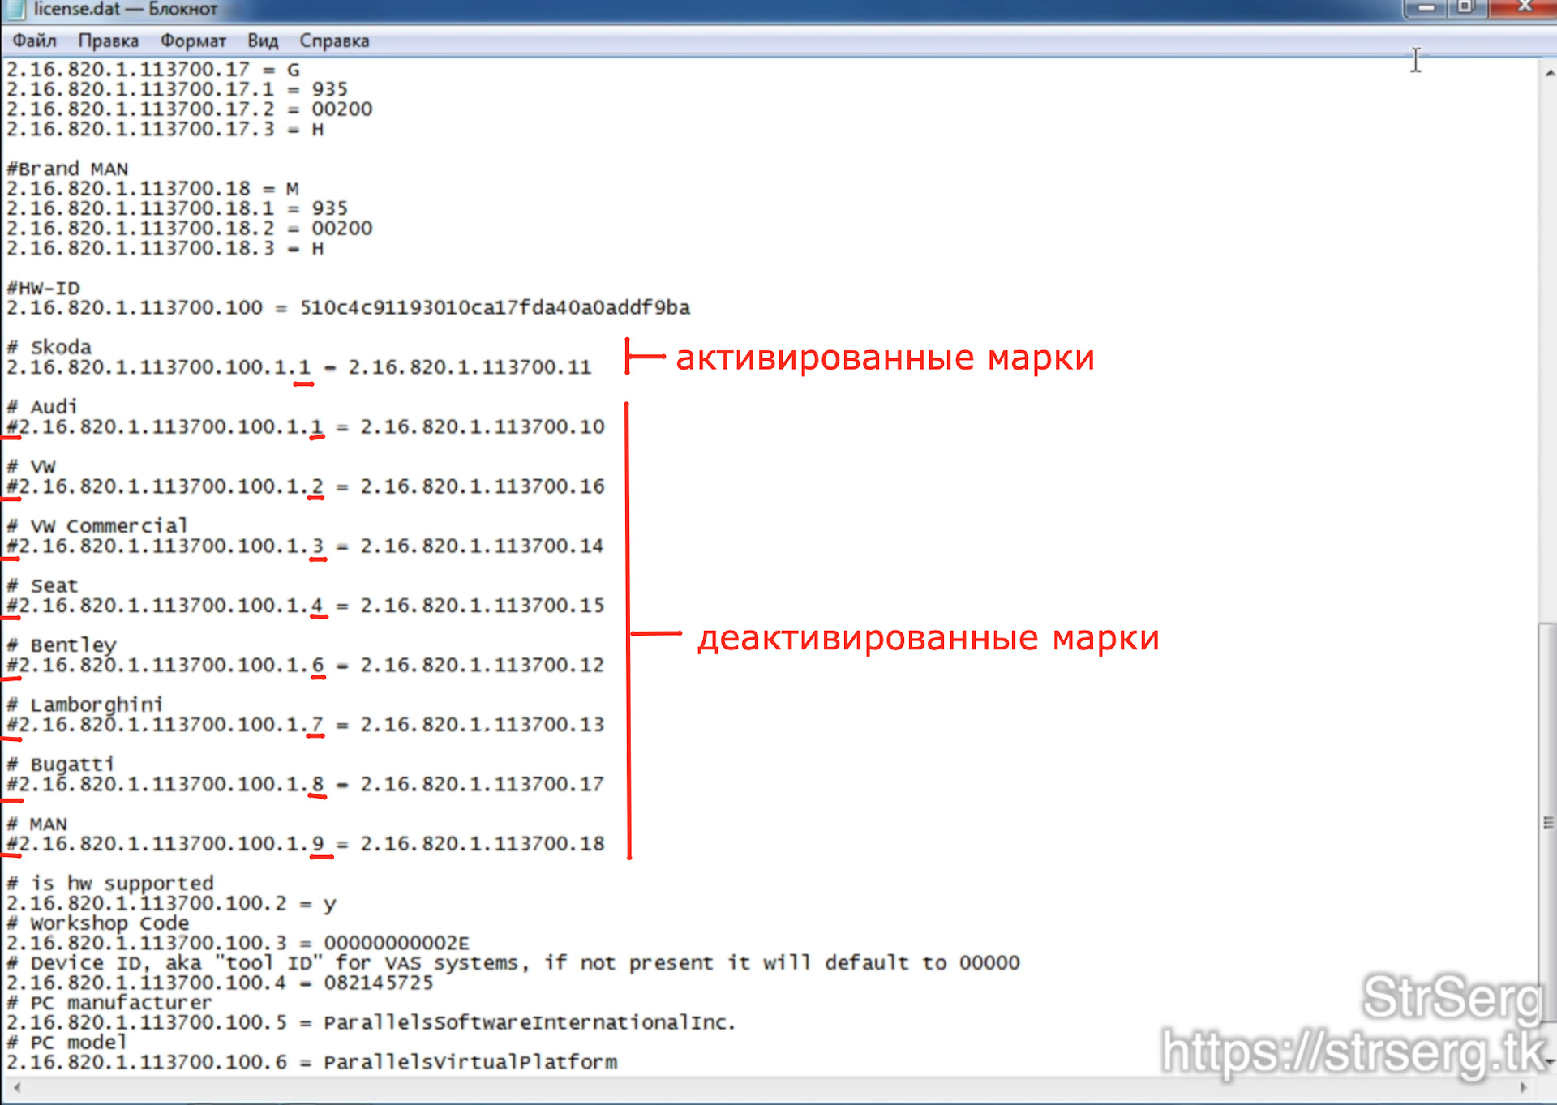
Task: Click the '# Bugatti' comment line
Action: (x=61, y=765)
